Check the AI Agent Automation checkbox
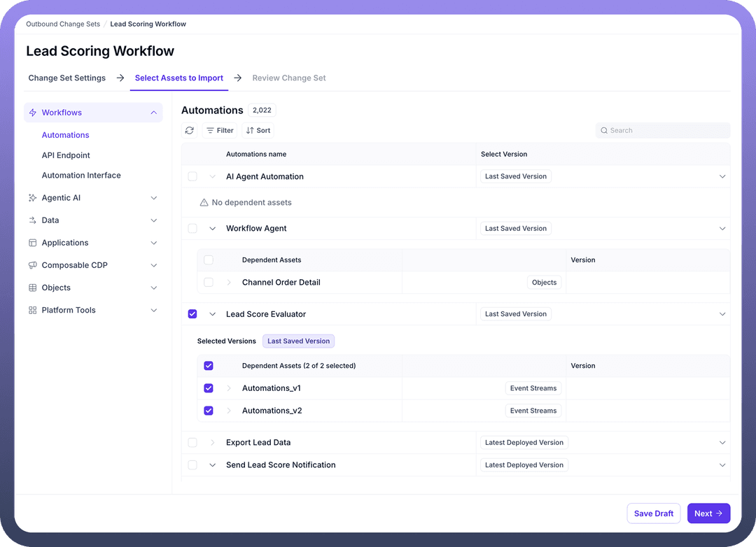This screenshot has height=547, width=756. (x=192, y=176)
